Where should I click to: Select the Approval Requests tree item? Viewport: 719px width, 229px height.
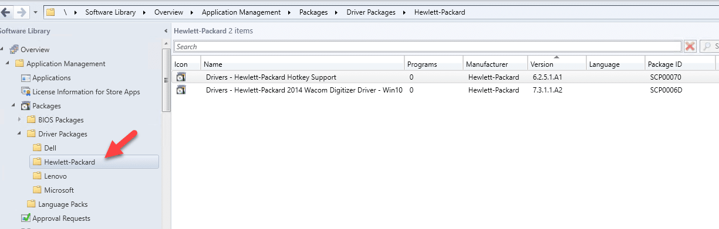tap(61, 218)
